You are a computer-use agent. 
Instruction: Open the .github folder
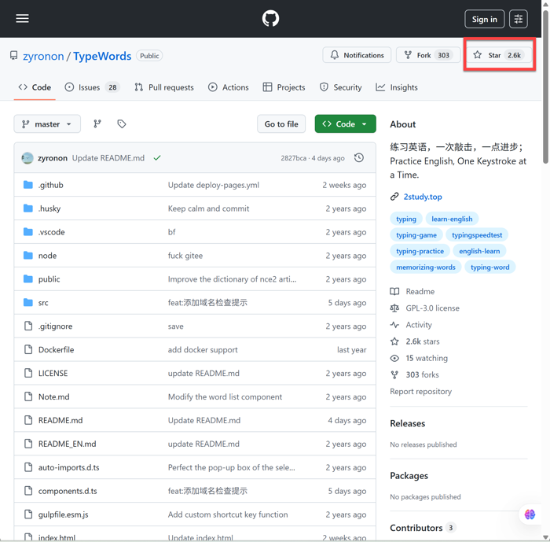[51, 185]
